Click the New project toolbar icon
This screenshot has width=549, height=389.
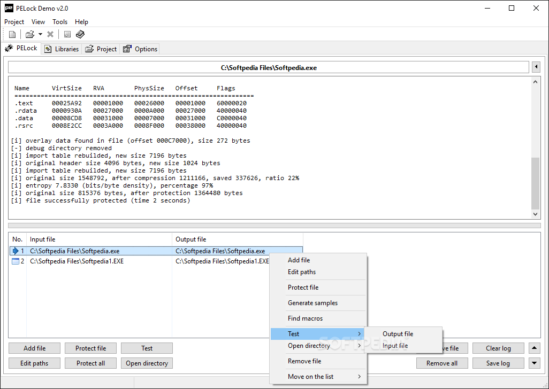[x=12, y=34]
